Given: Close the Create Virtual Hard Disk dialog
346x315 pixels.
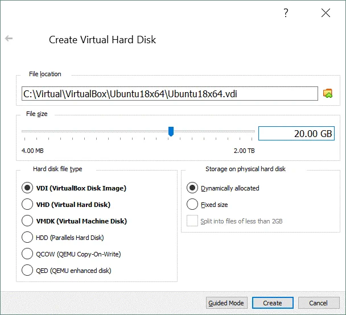Looking at the screenshot, I should point(326,13).
